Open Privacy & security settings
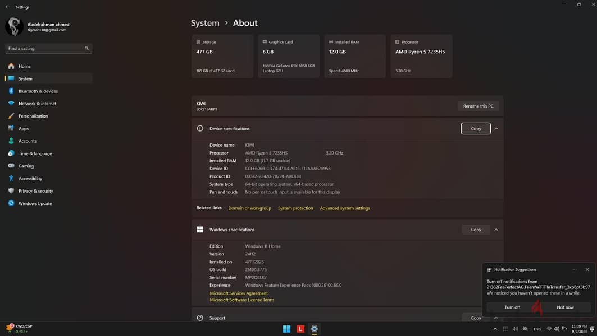597x336 pixels. [48, 191]
